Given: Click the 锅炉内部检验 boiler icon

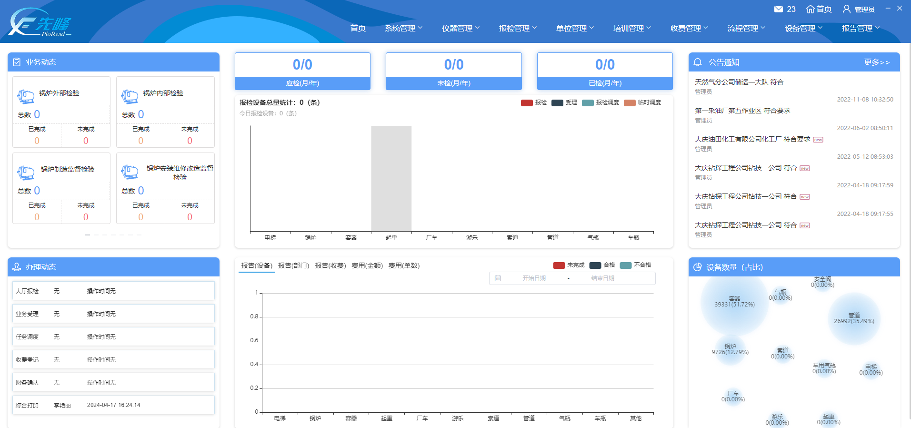Looking at the screenshot, I should [x=130, y=96].
